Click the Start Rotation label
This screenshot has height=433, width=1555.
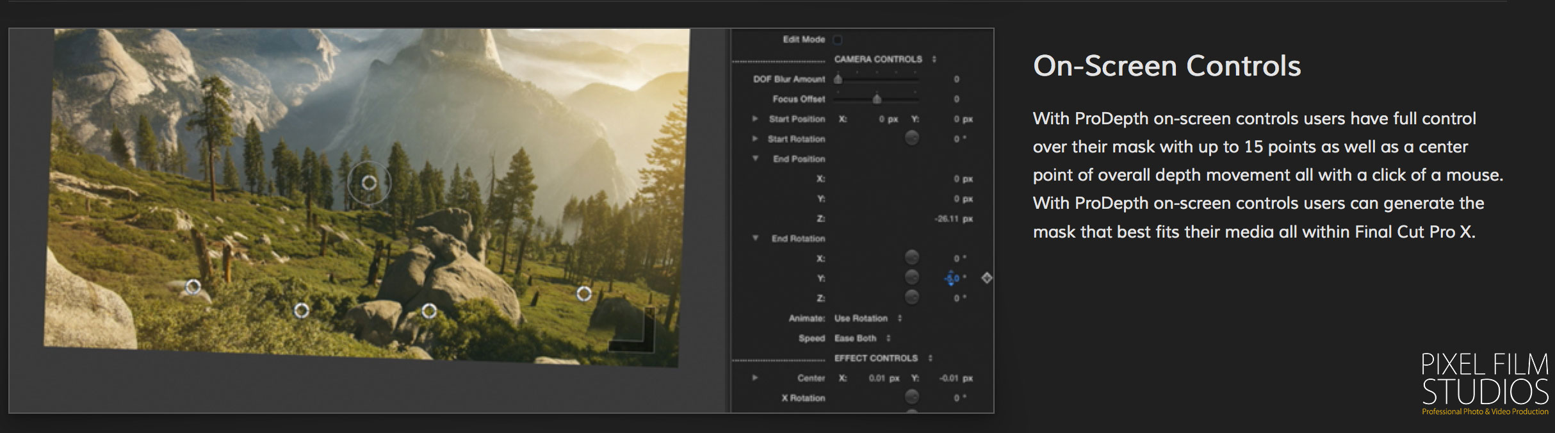[x=796, y=139]
